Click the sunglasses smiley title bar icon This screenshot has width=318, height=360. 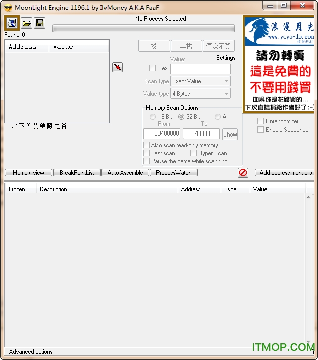[8, 7]
